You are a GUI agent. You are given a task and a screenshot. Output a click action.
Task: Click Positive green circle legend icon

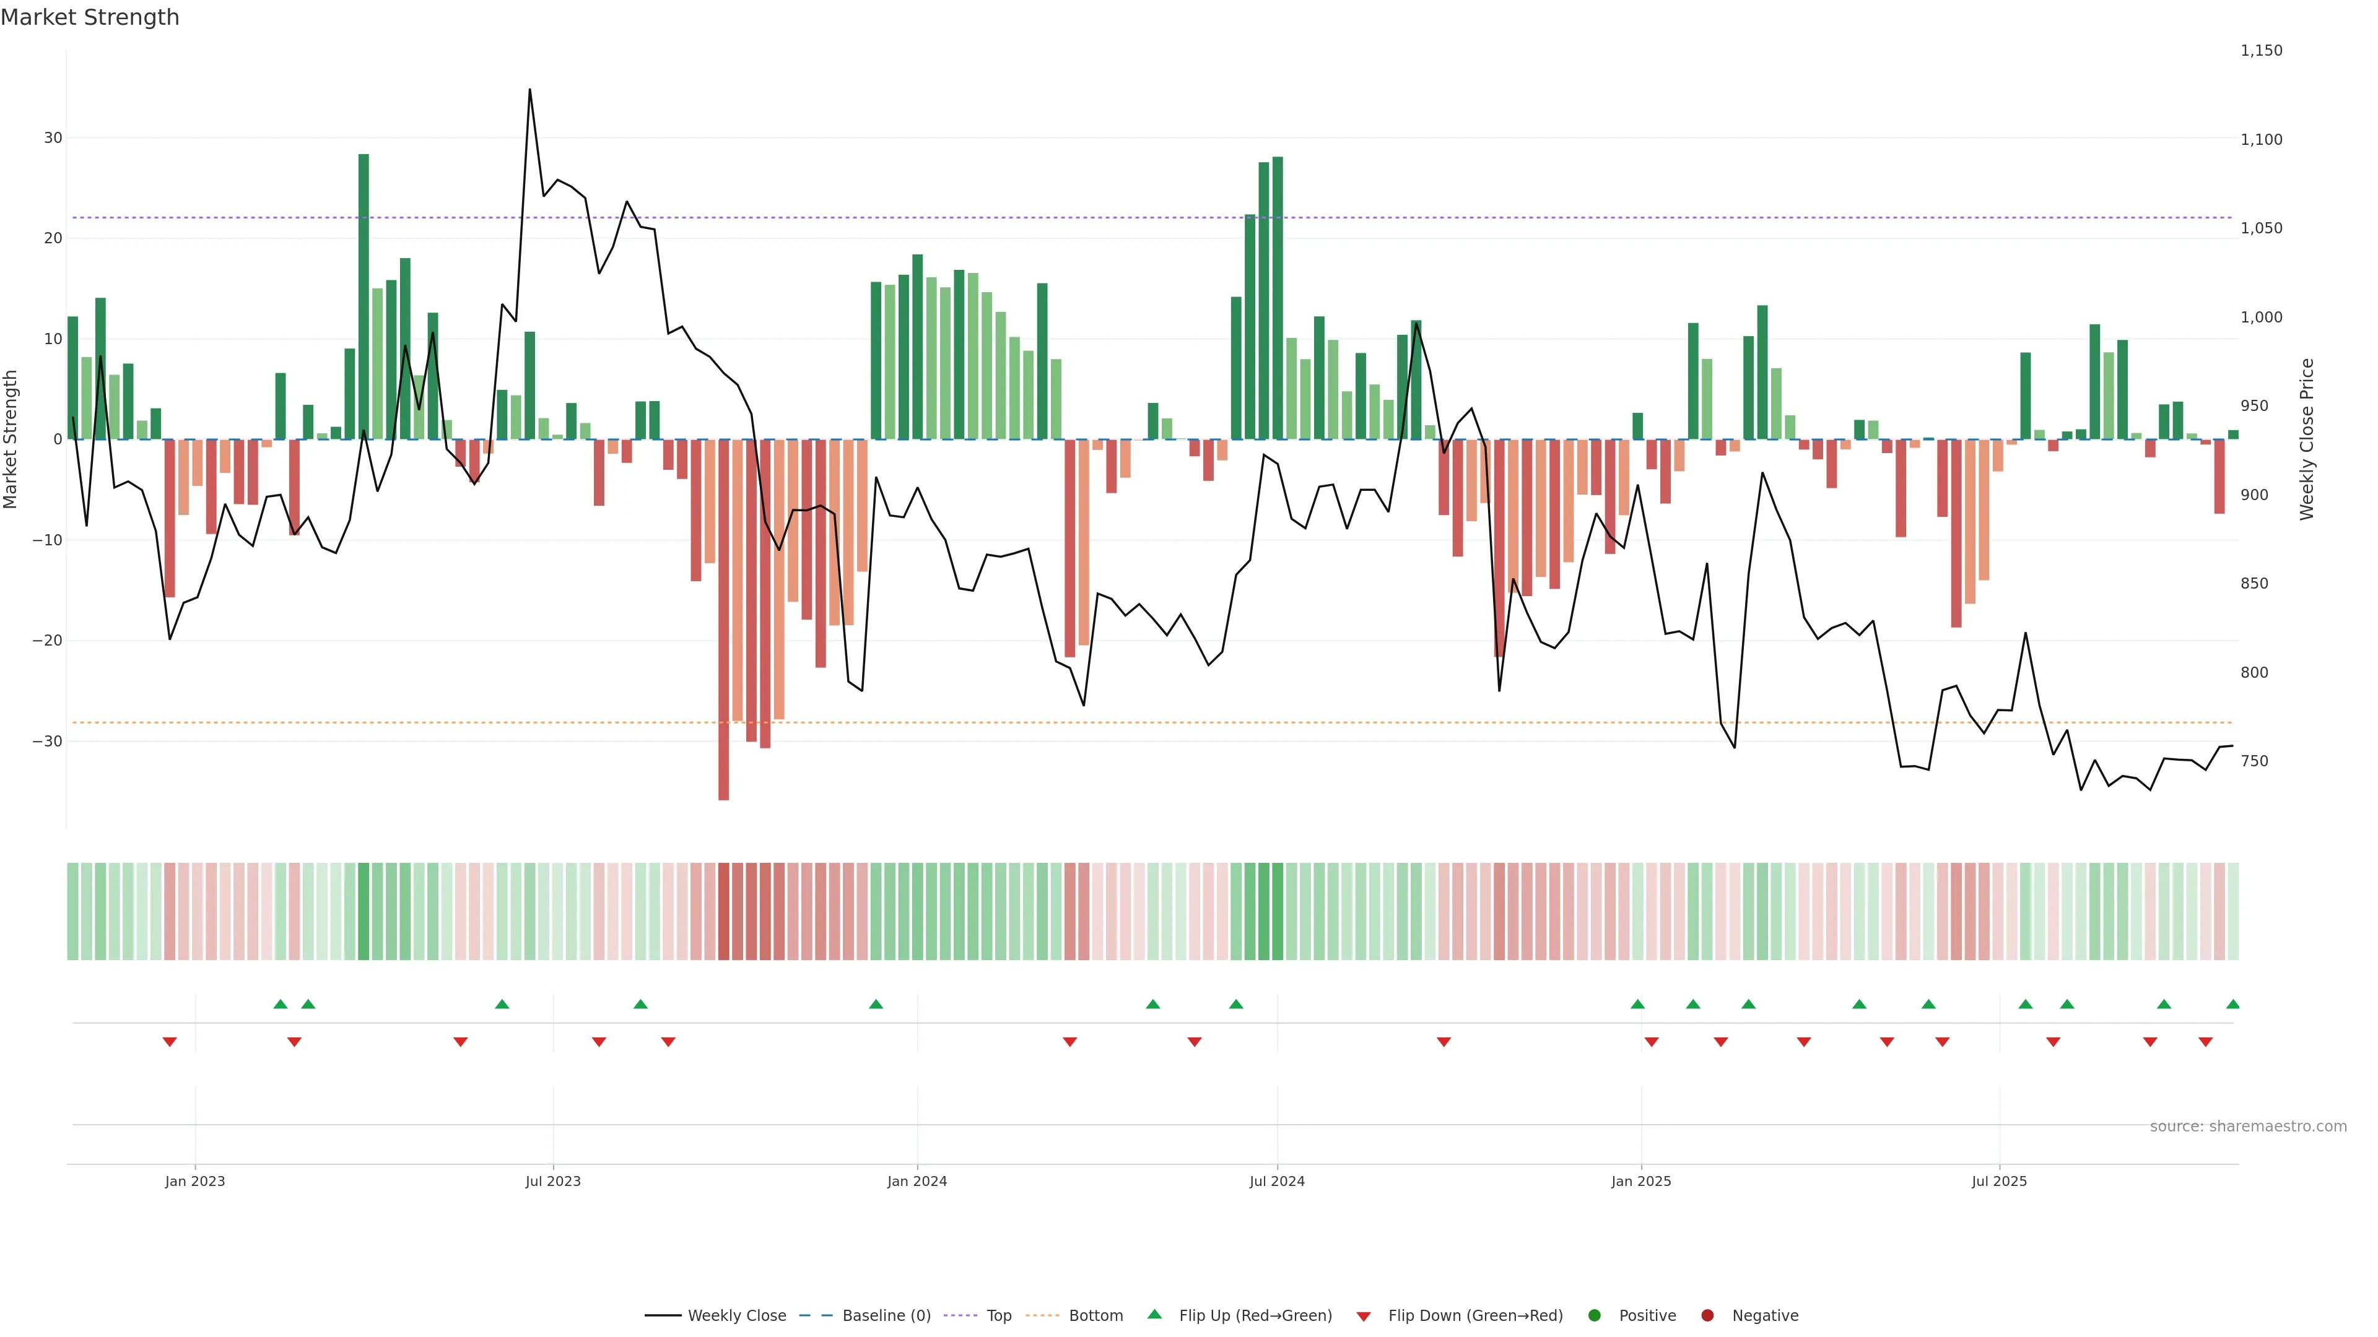click(1594, 1316)
